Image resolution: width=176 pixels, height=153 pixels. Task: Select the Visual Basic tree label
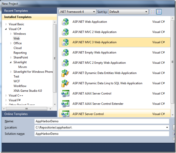point(17,24)
